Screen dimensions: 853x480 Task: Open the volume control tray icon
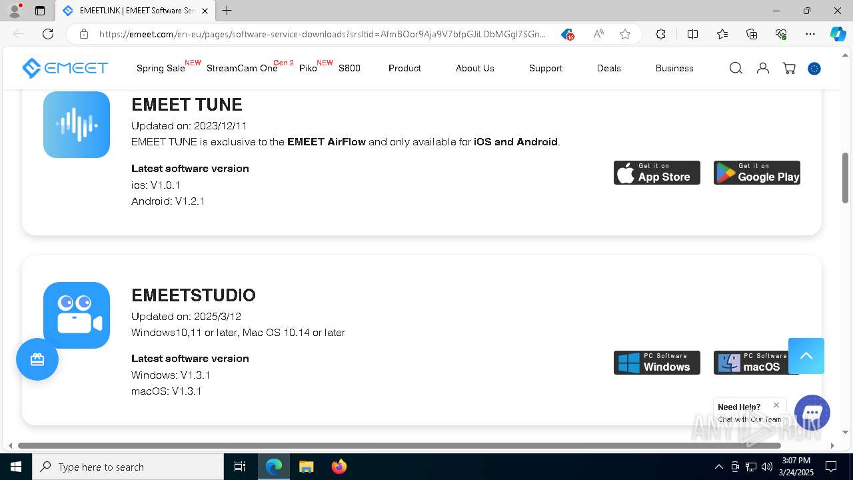point(767,467)
